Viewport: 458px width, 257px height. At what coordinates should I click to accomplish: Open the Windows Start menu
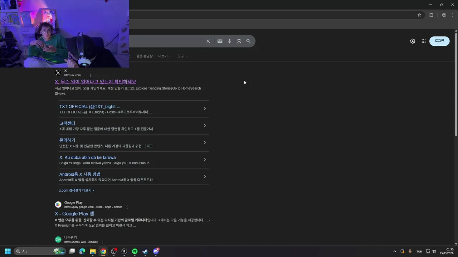pyautogui.click(x=8, y=251)
